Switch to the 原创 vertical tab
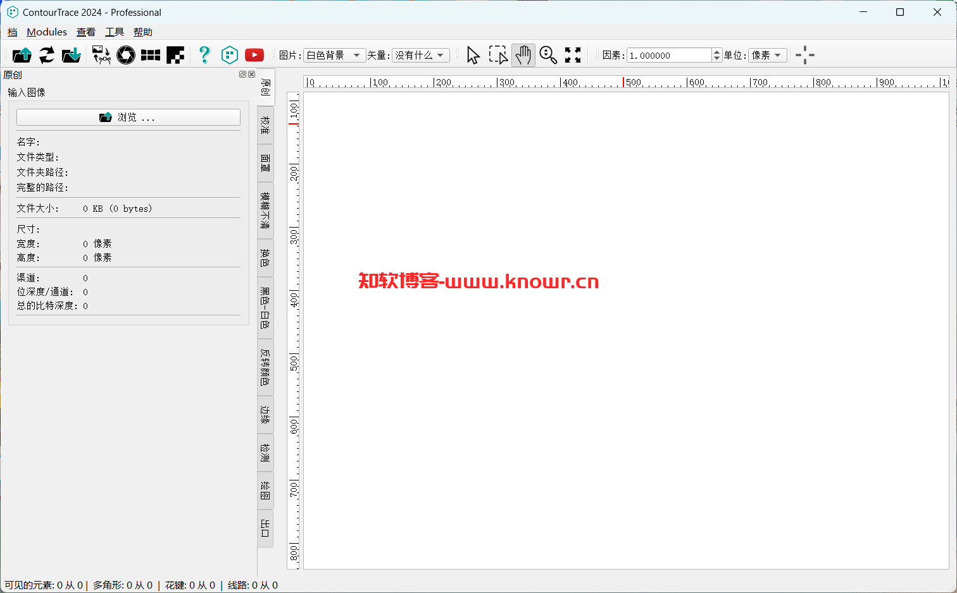Screen dimensions: 957x593 266,87
